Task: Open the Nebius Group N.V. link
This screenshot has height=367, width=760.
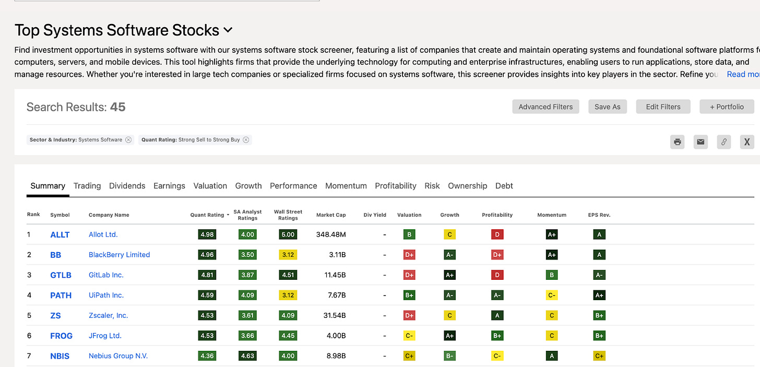Action: point(118,356)
